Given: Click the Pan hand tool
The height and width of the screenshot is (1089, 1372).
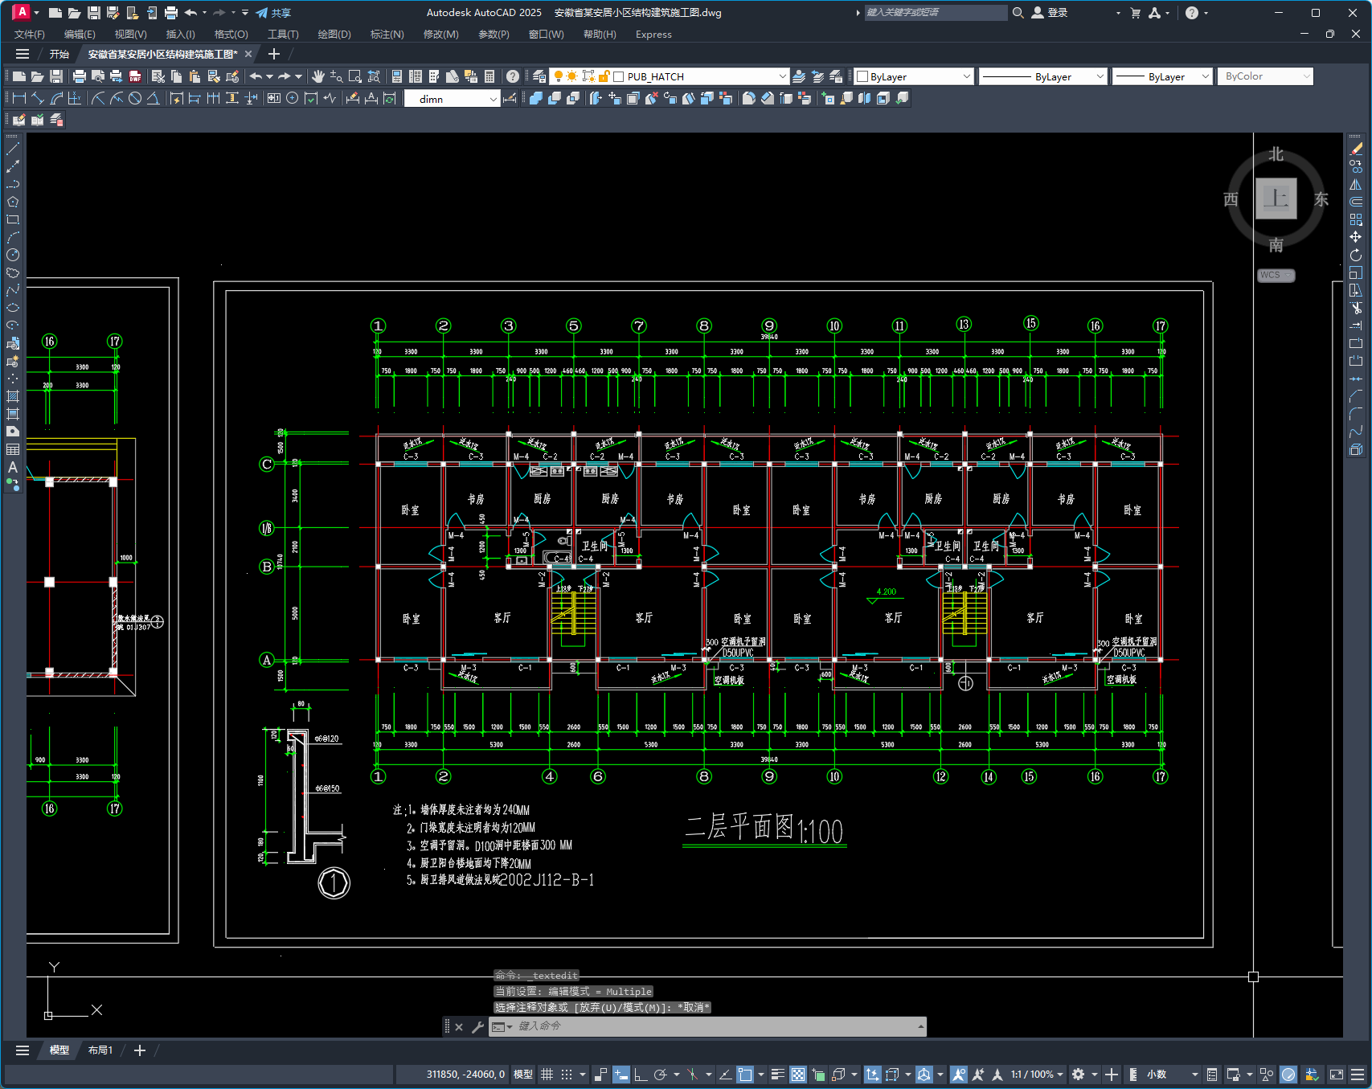Looking at the screenshot, I should coord(318,76).
